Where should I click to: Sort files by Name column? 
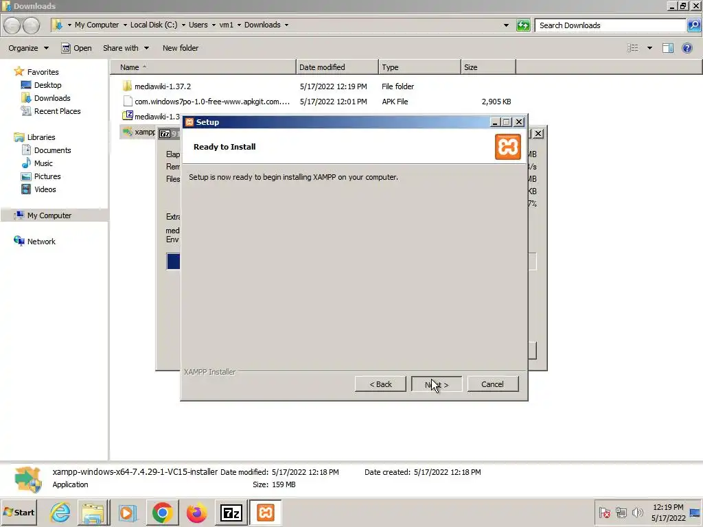click(203, 67)
